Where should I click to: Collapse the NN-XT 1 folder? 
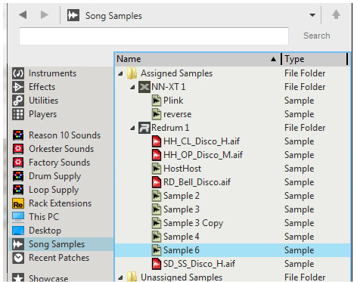point(132,87)
